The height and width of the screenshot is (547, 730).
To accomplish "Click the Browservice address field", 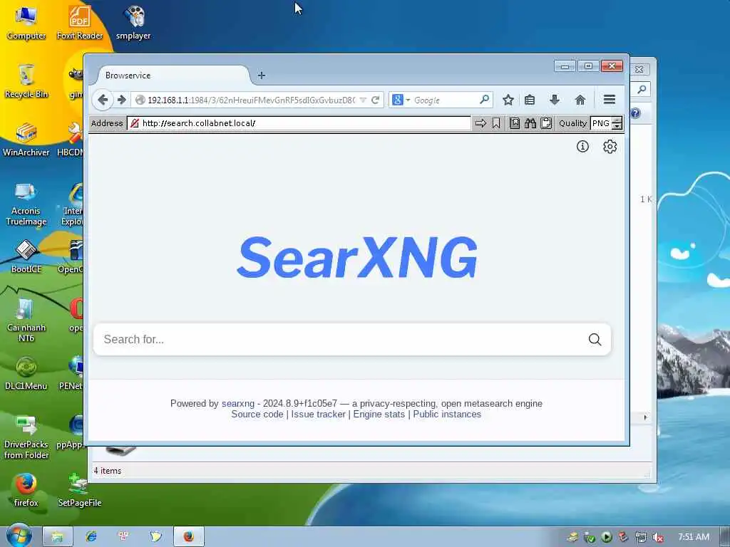I will [299, 123].
